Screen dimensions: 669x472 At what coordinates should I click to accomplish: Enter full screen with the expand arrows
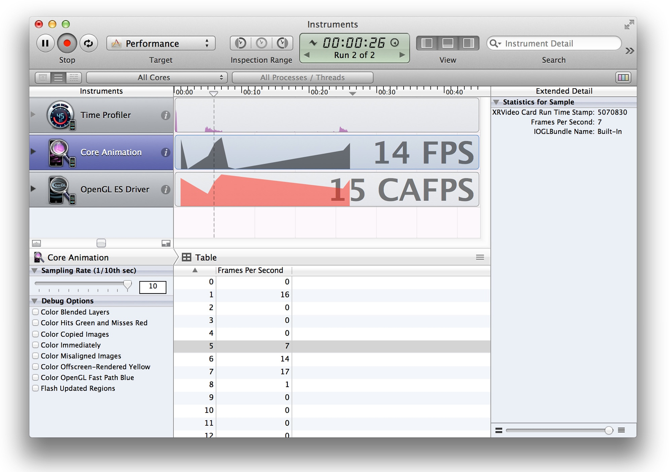pyautogui.click(x=629, y=25)
